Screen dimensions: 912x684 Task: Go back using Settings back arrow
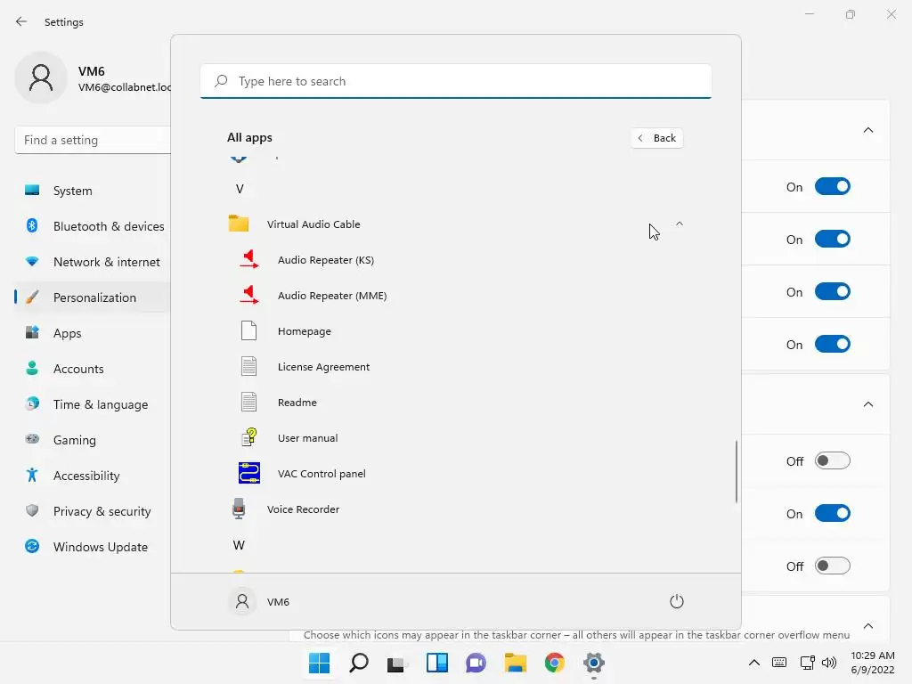point(21,21)
